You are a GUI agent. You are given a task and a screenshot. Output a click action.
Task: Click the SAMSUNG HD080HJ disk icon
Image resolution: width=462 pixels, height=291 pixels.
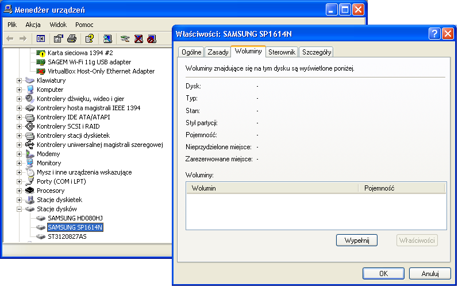(x=41, y=218)
